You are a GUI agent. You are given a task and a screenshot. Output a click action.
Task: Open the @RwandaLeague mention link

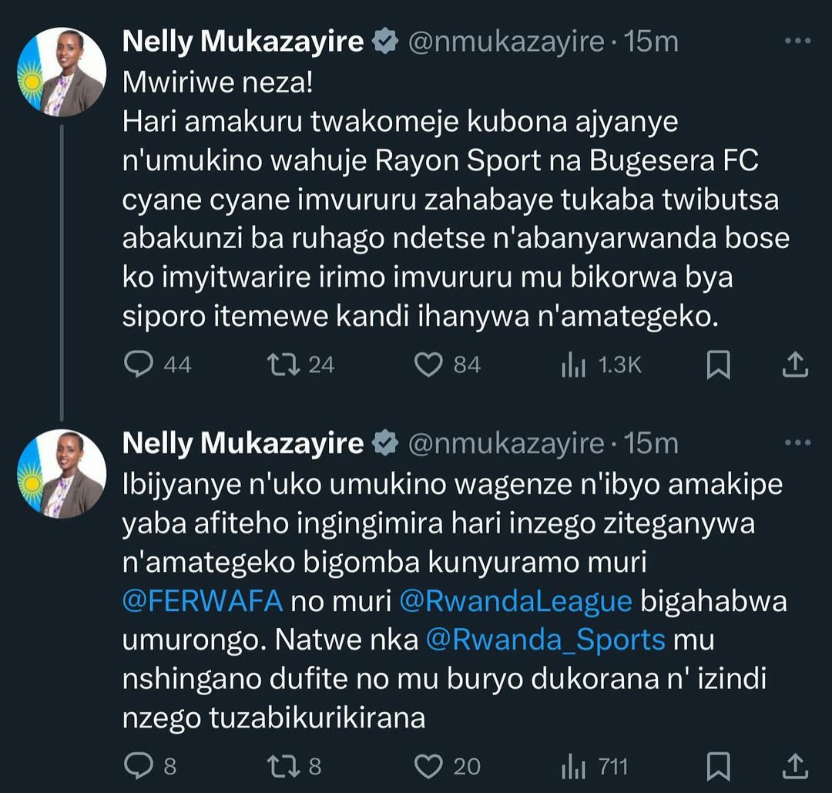click(x=518, y=602)
